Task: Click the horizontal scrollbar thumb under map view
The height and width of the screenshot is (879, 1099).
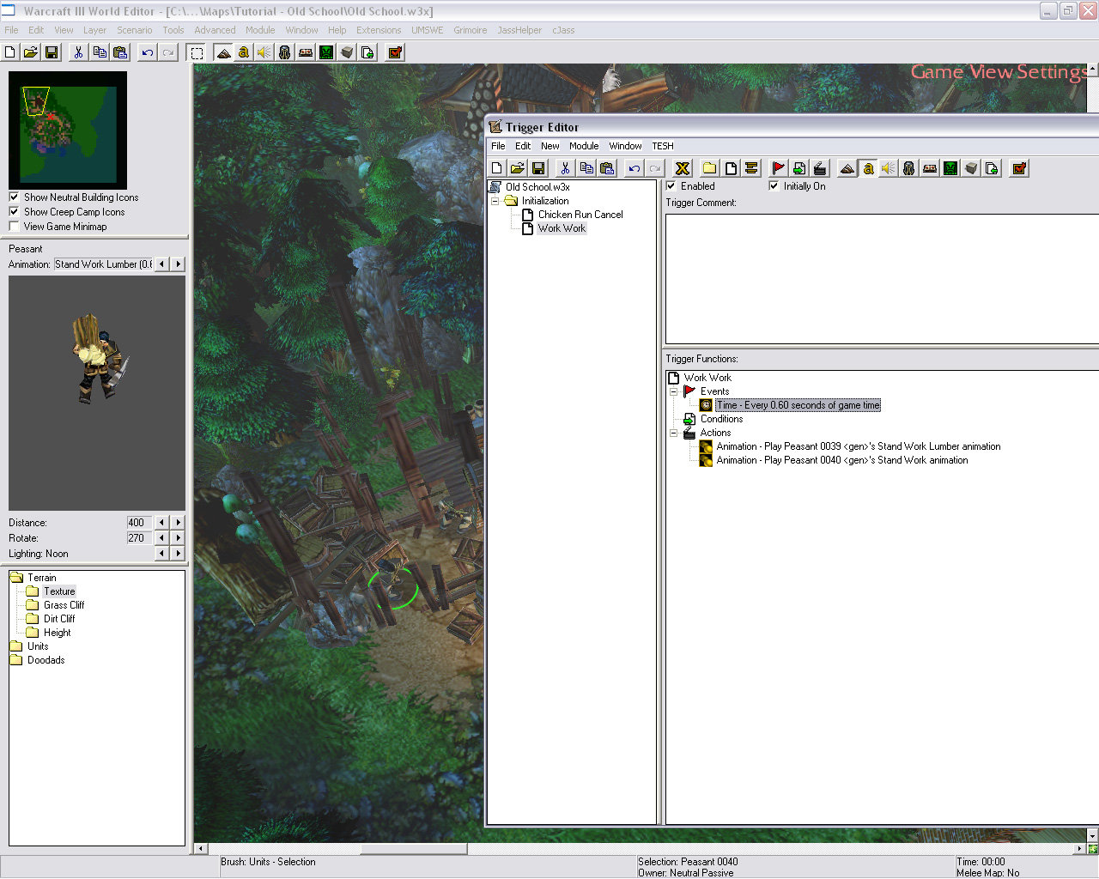Action: click(414, 849)
